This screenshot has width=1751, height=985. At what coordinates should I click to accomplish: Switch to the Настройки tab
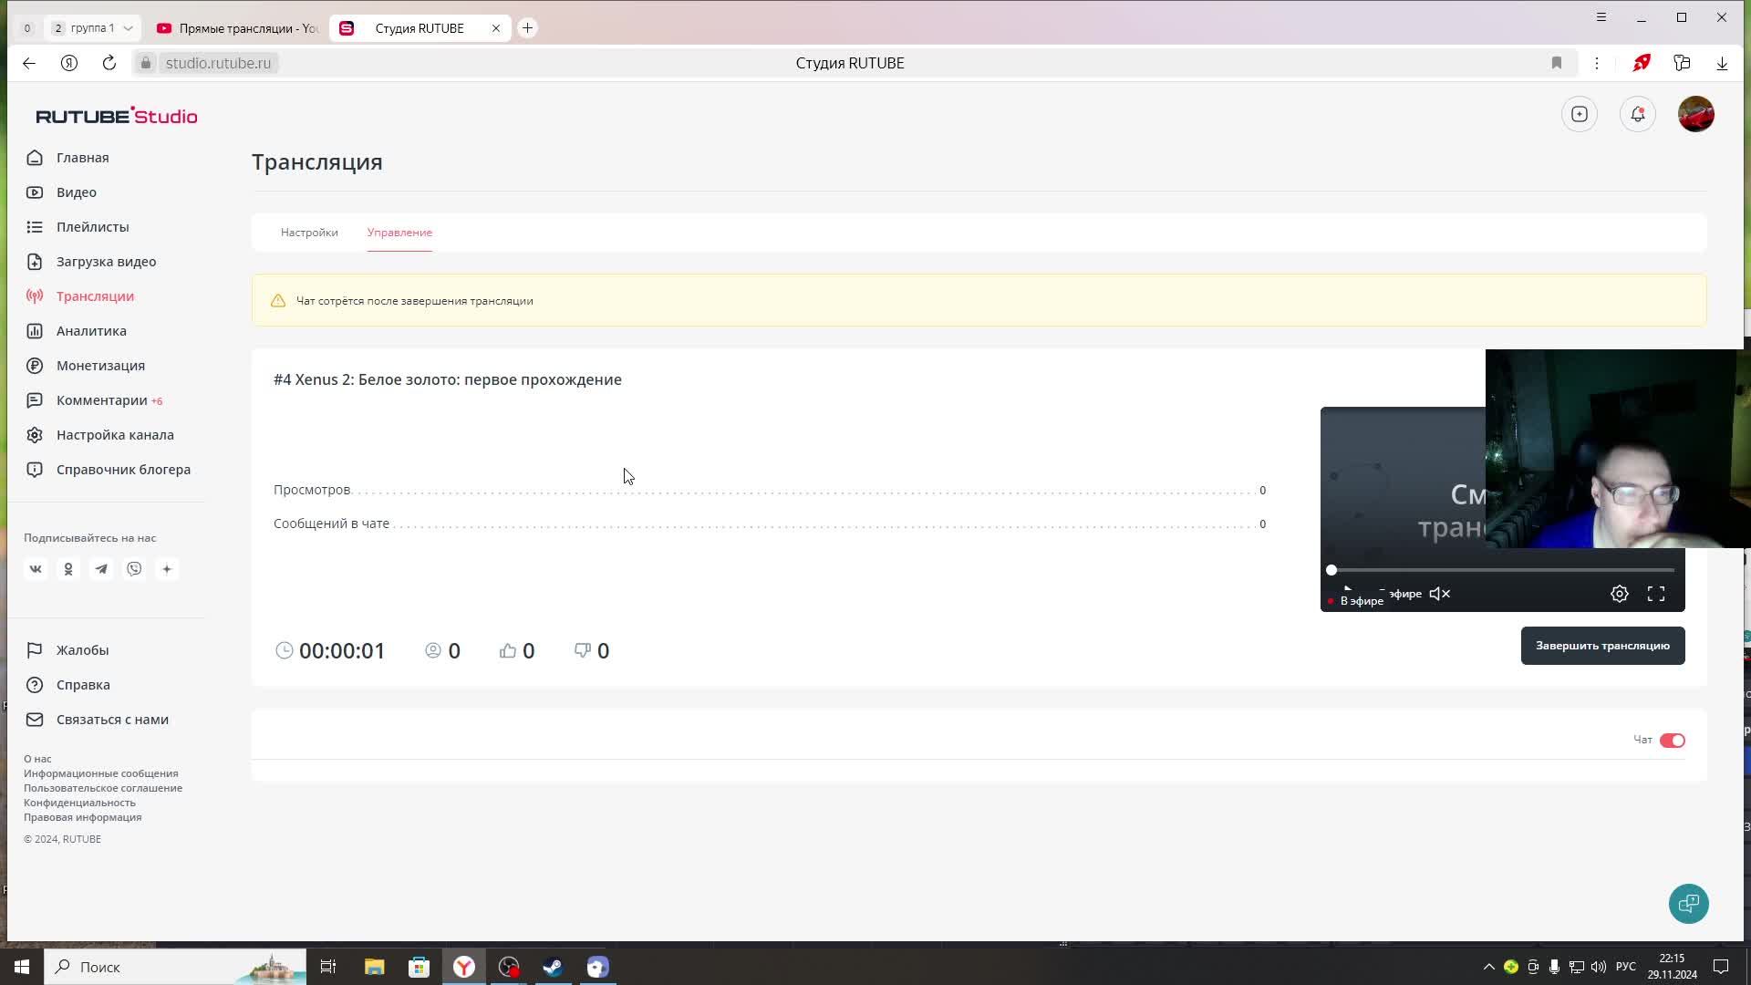(x=309, y=233)
